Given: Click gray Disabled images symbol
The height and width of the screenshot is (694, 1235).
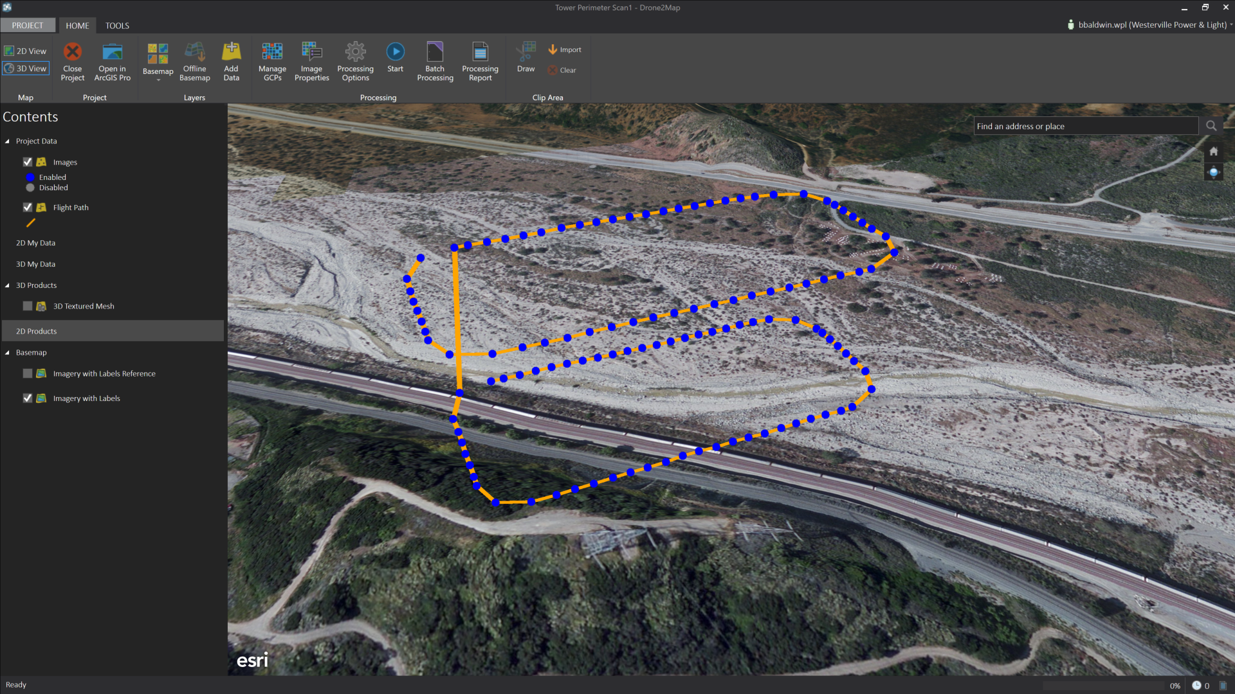Looking at the screenshot, I should click(30, 188).
